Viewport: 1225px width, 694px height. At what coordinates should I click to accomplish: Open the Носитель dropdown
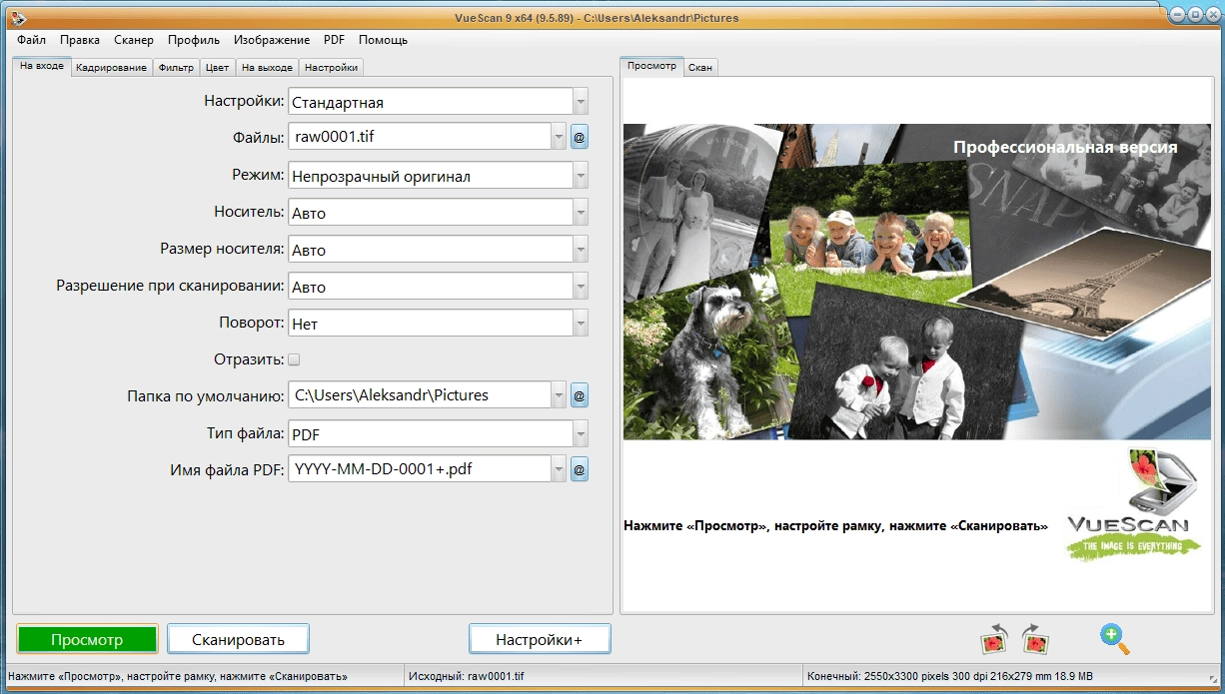[438, 213]
